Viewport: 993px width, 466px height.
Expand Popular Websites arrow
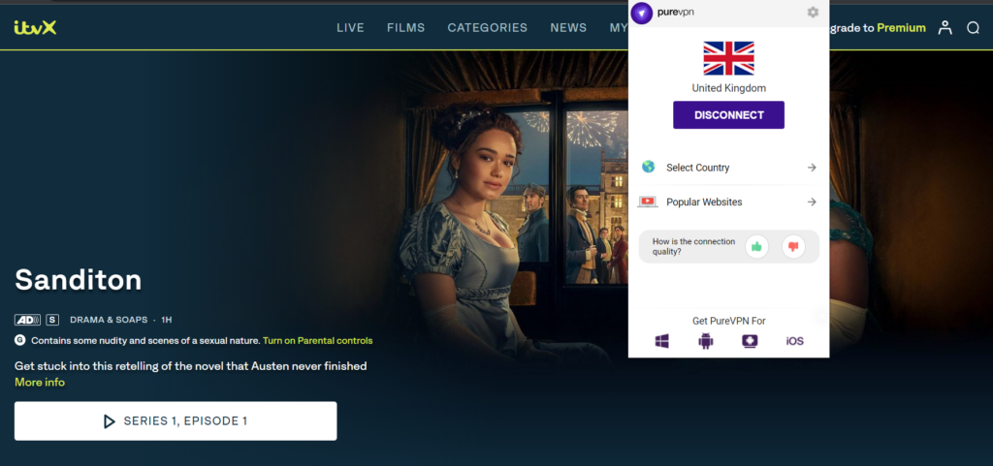812,202
